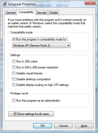This screenshot has width=98, height=133.
Task: Click the Setup.exe icon in title bar
Action: coord(5,4)
